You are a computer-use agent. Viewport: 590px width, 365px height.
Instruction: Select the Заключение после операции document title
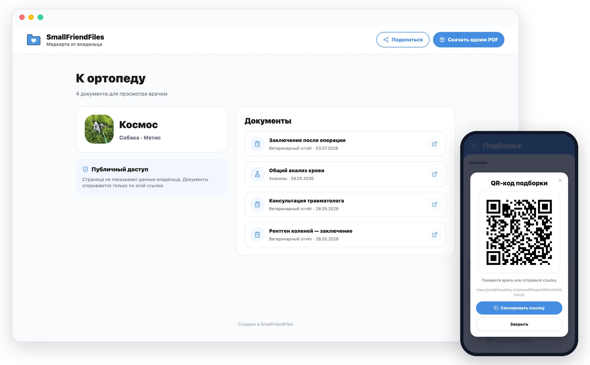point(307,140)
